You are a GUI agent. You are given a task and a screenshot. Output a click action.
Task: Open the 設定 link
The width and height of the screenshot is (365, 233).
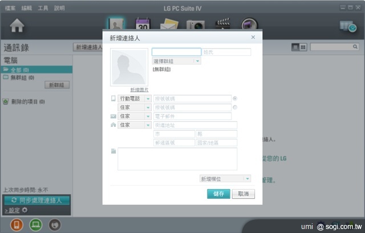pyautogui.click(x=12, y=210)
